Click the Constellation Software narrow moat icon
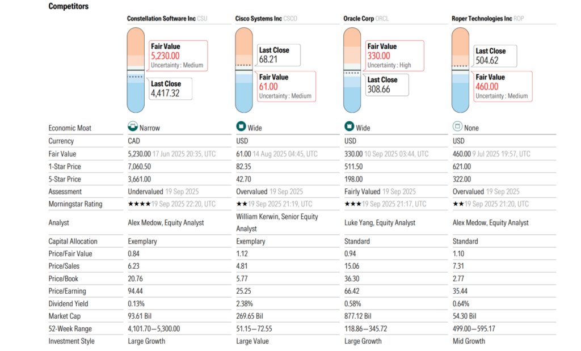 pyautogui.click(x=133, y=128)
